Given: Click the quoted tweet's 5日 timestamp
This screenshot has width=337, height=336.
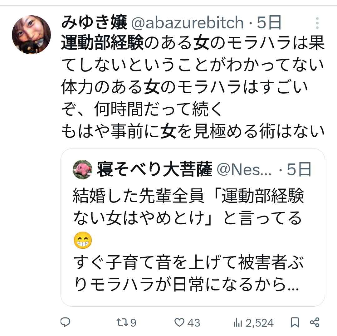Looking at the screenshot, I should point(299,170).
